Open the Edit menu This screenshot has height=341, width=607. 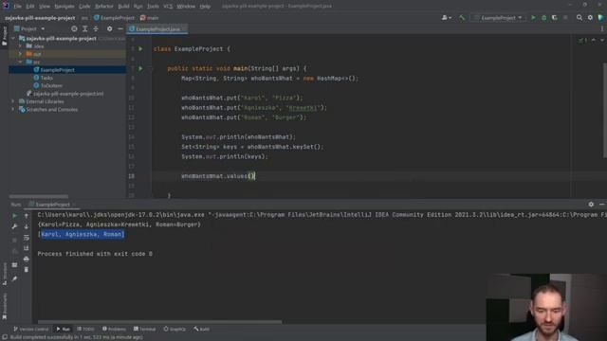pos(30,7)
